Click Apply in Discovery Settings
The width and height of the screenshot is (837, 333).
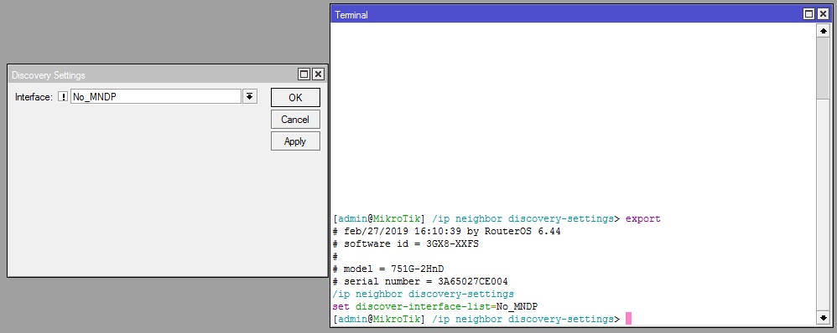[x=295, y=141]
